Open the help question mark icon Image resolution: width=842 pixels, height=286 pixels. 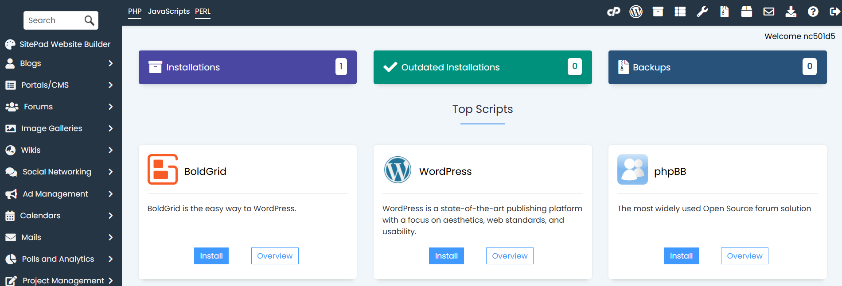tap(813, 12)
